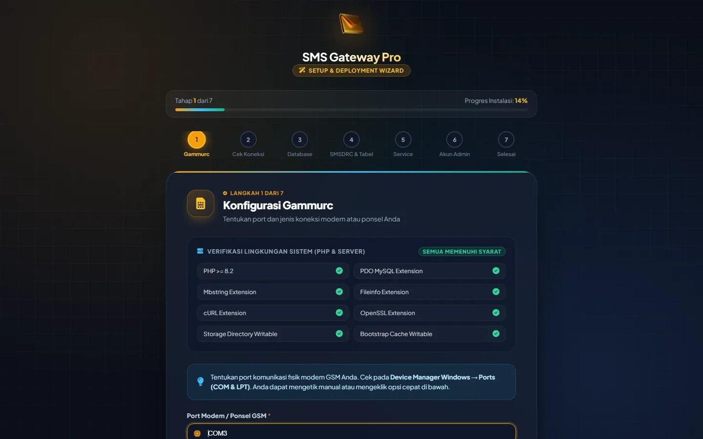Click the server icon next to Verifikasi Lingkungan
The image size is (703, 439).
pos(200,251)
